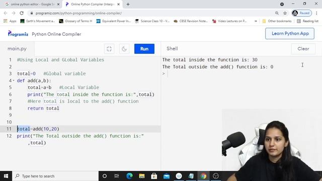322x181 pixels.
Task: Open the round W app in taskbar
Action: click(x=179, y=176)
